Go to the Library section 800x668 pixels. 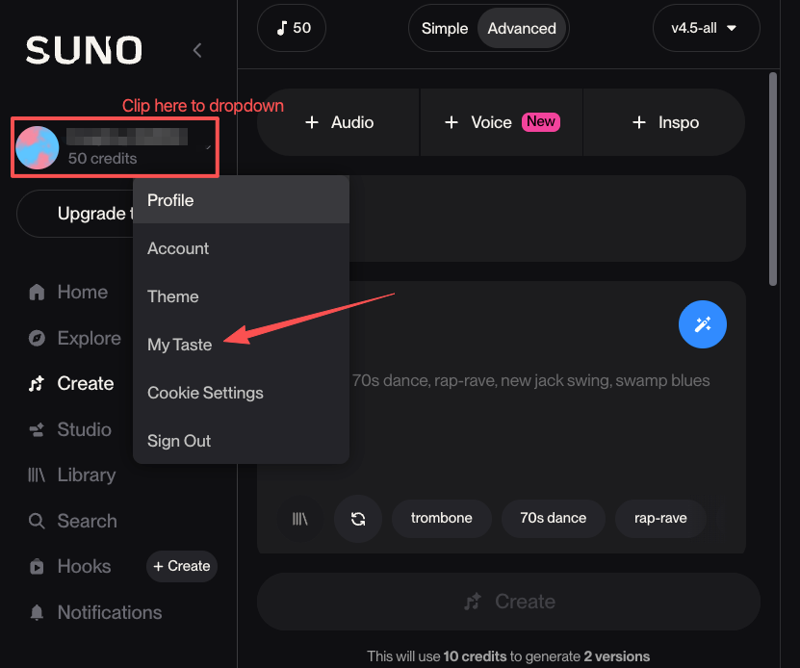[x=88, y=475]
